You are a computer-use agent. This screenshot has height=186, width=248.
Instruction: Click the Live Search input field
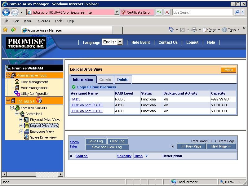click(x=202, y=12)
